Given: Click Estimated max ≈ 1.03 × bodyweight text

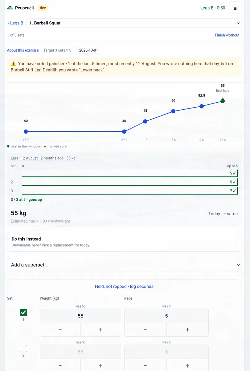Looking at the screenshot, I should 40,221.
